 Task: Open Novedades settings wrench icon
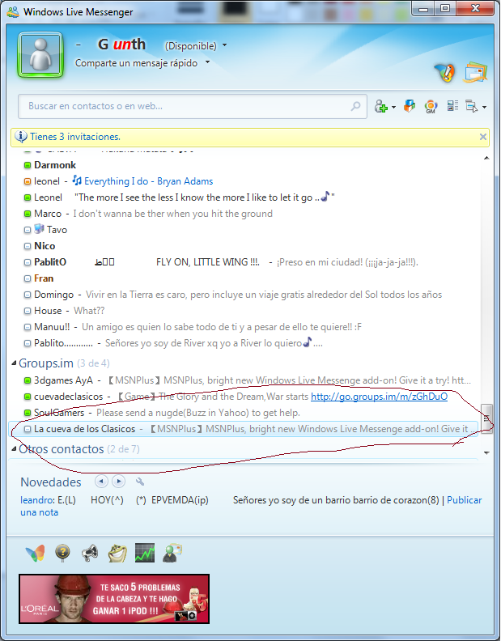pos(140,482)
